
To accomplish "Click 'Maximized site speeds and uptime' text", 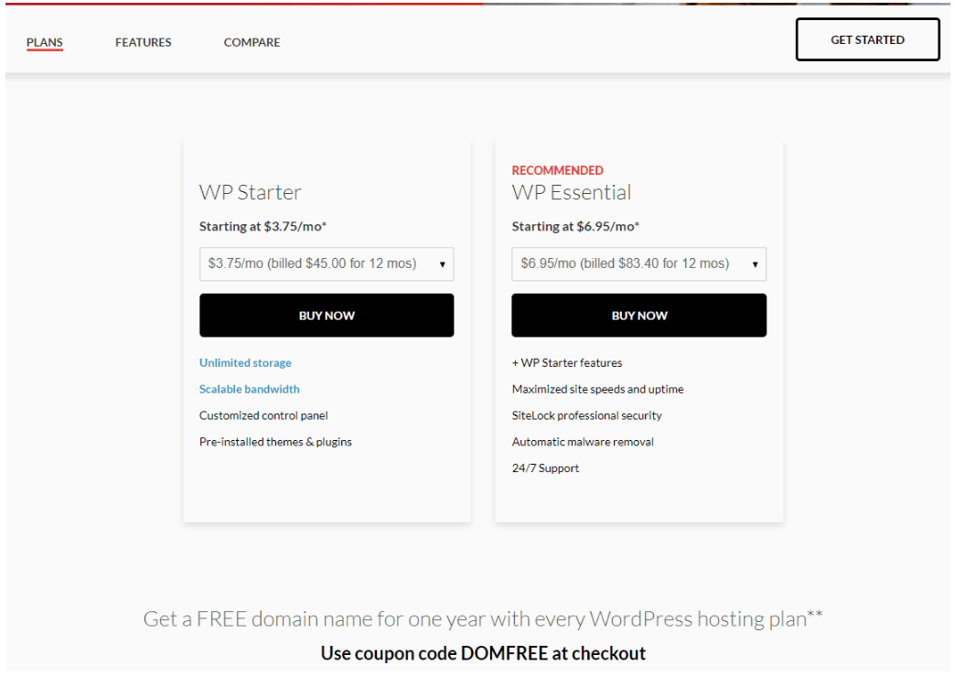I will pyautogui.click(x=597, y=389).
